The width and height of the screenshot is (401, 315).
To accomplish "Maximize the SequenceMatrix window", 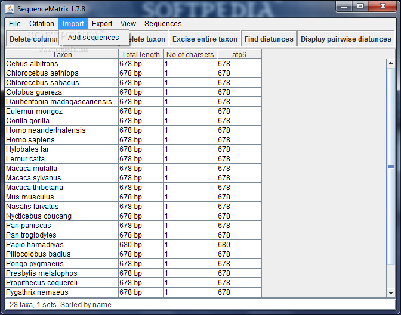I will tap(360, 7).
